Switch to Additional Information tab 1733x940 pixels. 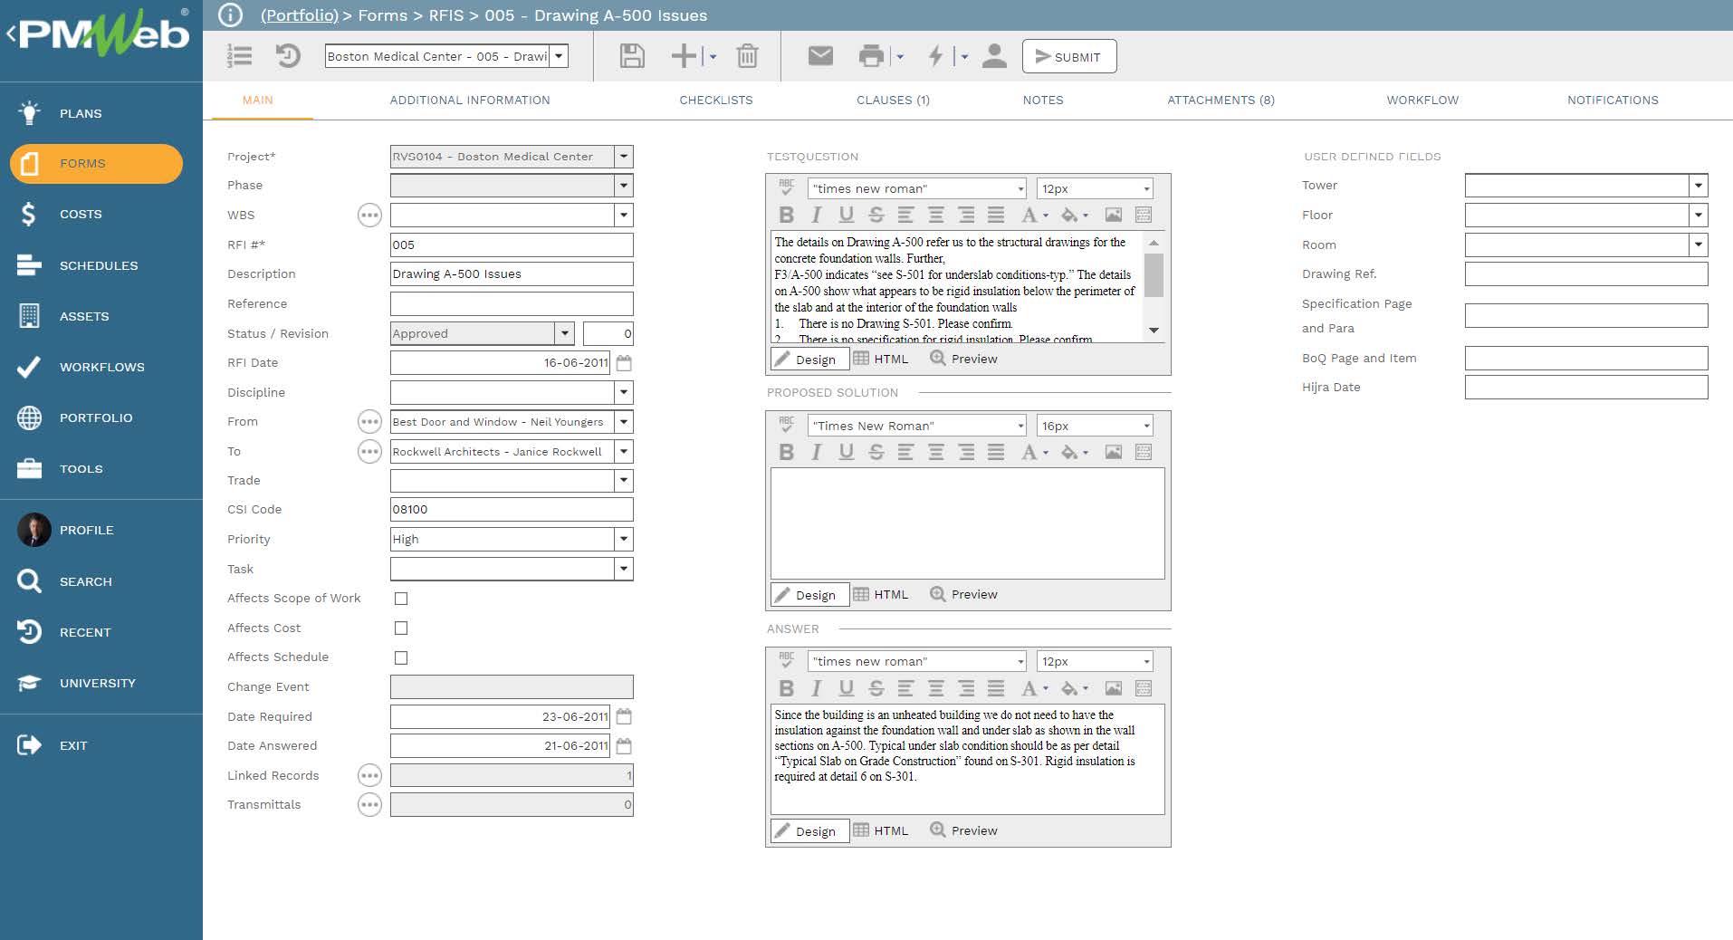pos(470,101)
